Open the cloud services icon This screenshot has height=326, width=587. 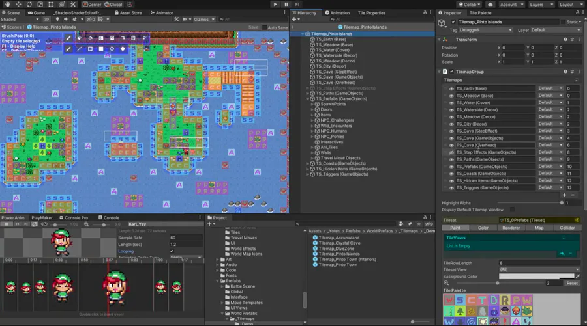click(x=490, y=4)
